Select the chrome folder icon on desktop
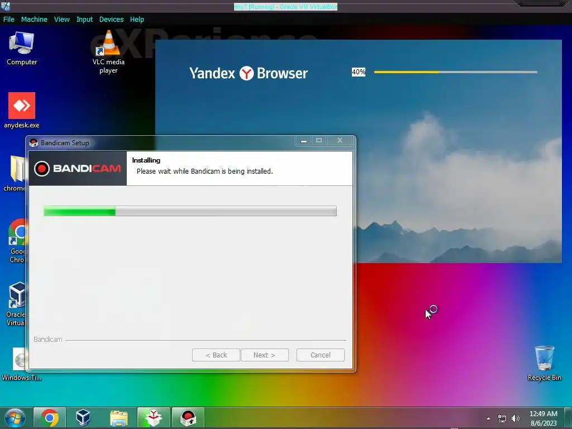 [15, 174]
